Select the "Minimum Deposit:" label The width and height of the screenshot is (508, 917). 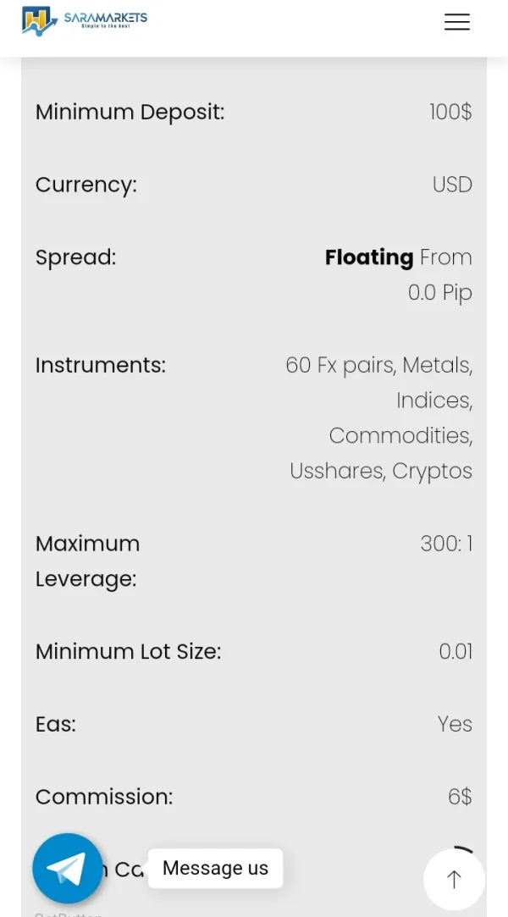point(130,112)
